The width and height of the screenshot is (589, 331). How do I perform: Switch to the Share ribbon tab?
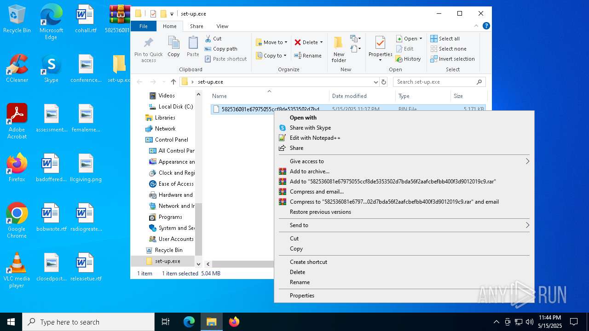[x=196, y=26]
